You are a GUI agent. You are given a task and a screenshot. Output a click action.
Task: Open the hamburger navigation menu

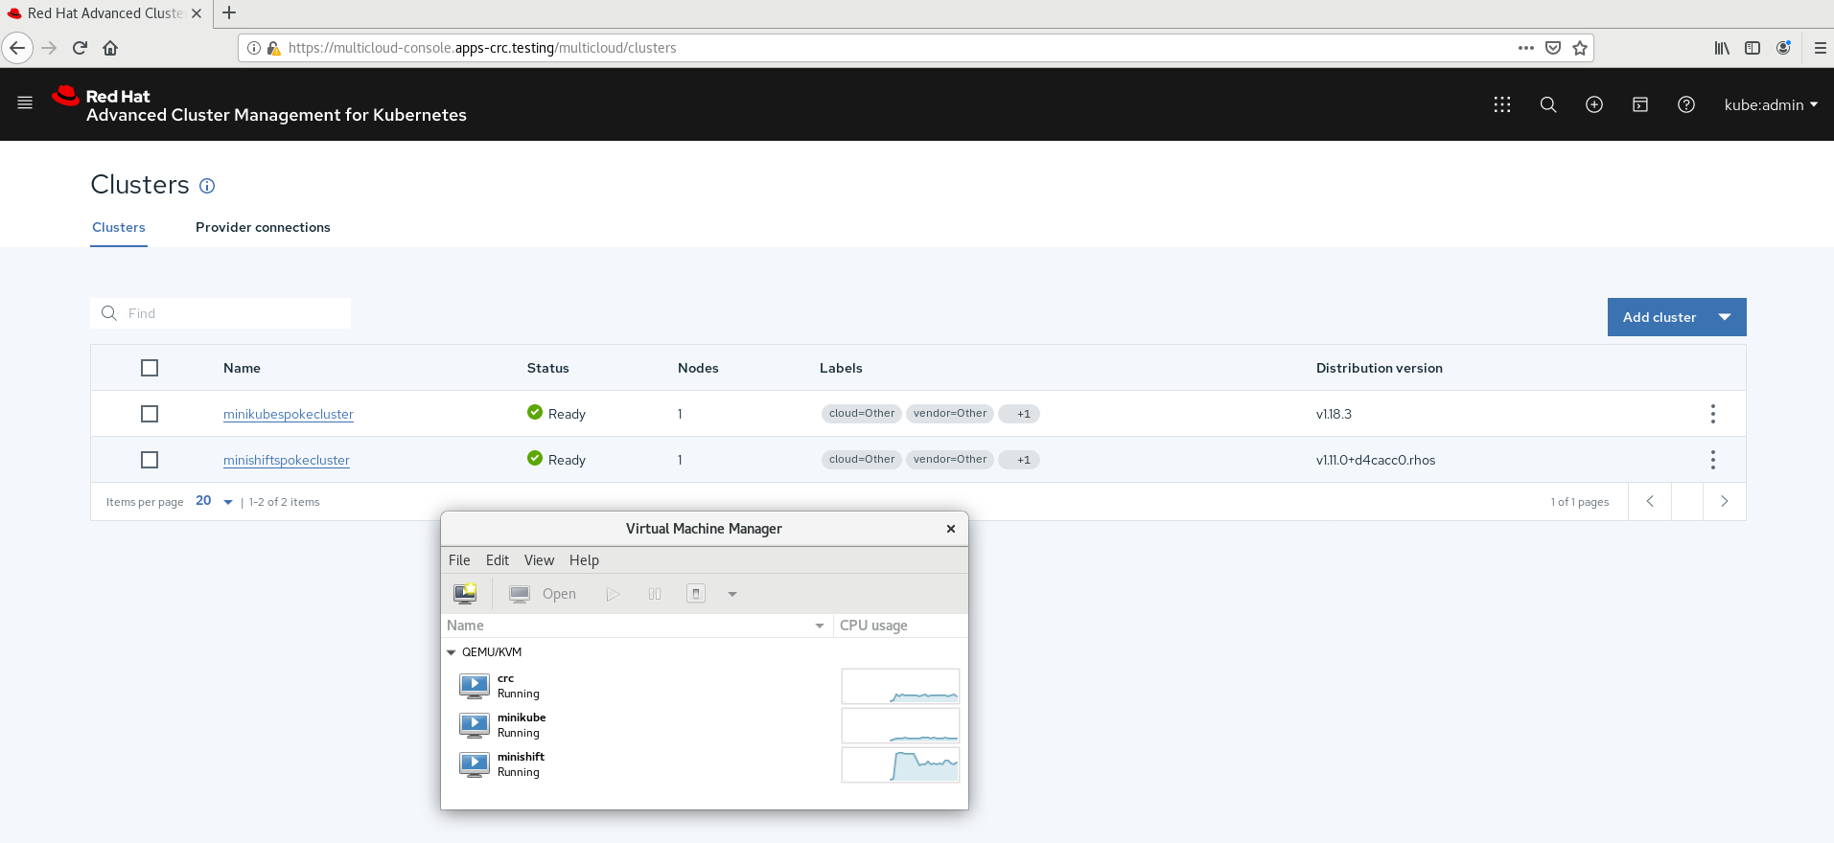click(x=25, y=103)
